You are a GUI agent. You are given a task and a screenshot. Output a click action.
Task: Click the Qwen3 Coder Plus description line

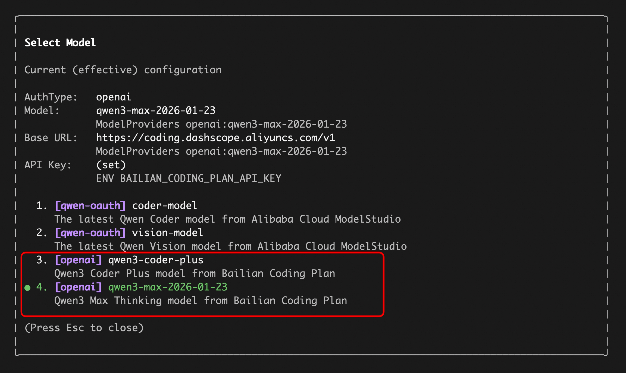(195, 274)
